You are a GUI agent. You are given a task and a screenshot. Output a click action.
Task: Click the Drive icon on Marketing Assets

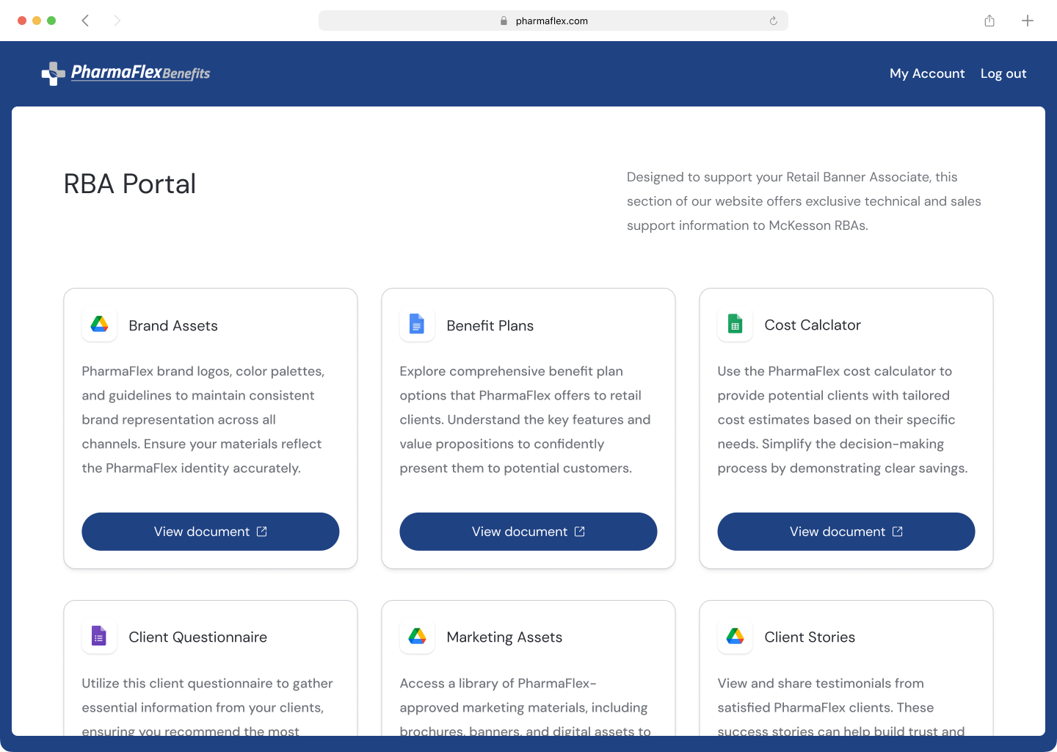[x=417, y=636]
